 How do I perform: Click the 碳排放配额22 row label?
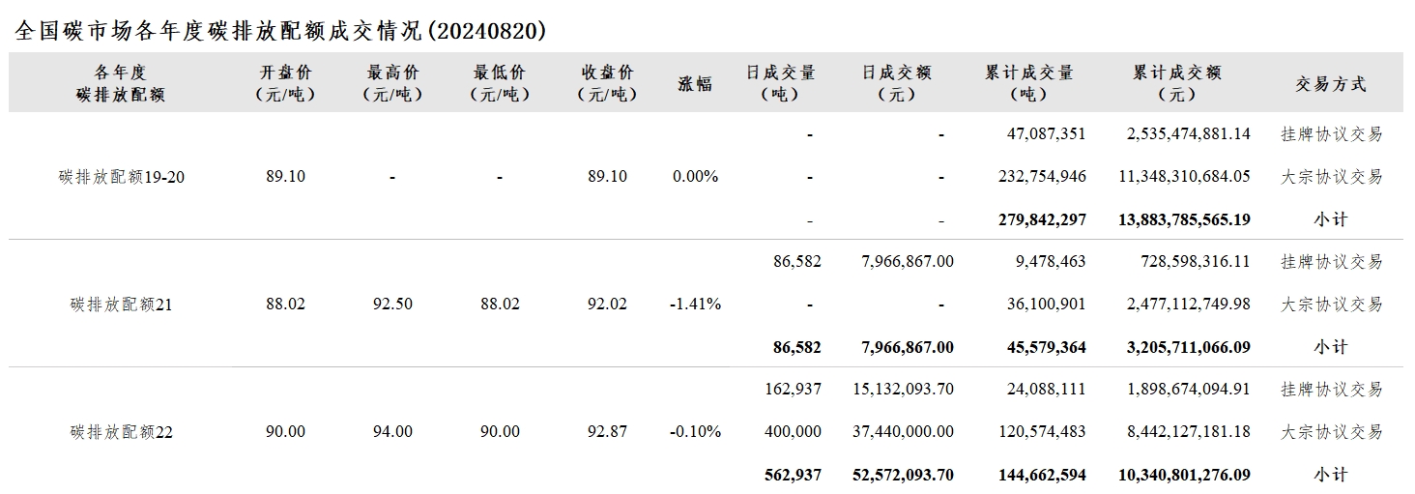[122, 432]
